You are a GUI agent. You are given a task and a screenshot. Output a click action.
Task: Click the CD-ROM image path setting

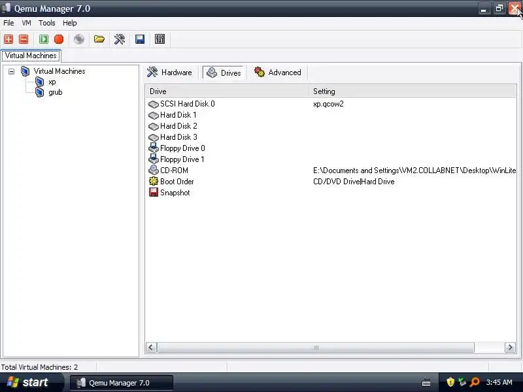(414, 171)
